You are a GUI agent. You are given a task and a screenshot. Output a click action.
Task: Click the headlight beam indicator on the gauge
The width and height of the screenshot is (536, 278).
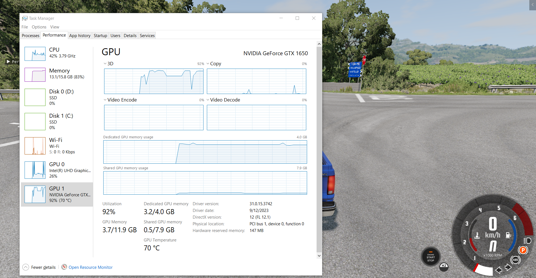click(x=527, y=241)
